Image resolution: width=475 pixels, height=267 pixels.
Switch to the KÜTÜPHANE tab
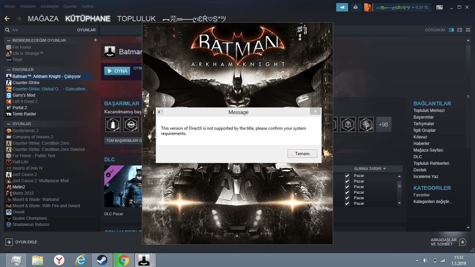click(x=88, y=19)
